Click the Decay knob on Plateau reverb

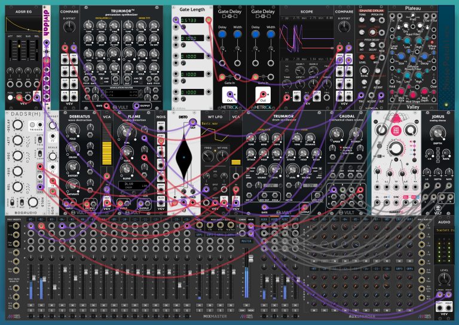tap(425, 57)
